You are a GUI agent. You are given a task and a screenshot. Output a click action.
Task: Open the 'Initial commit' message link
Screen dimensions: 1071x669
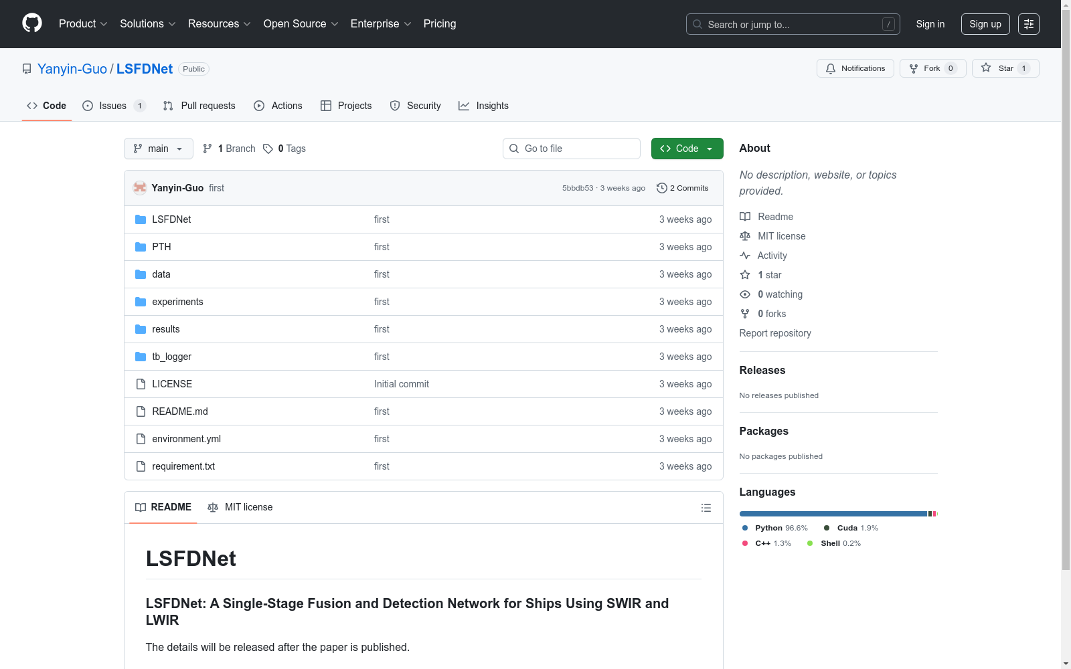click(402, 384)
